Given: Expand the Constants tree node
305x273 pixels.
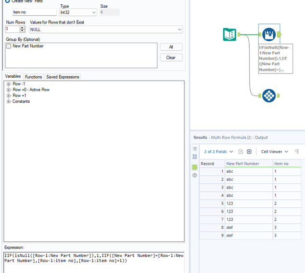Looking at the screenshot, I should [8, 102].
